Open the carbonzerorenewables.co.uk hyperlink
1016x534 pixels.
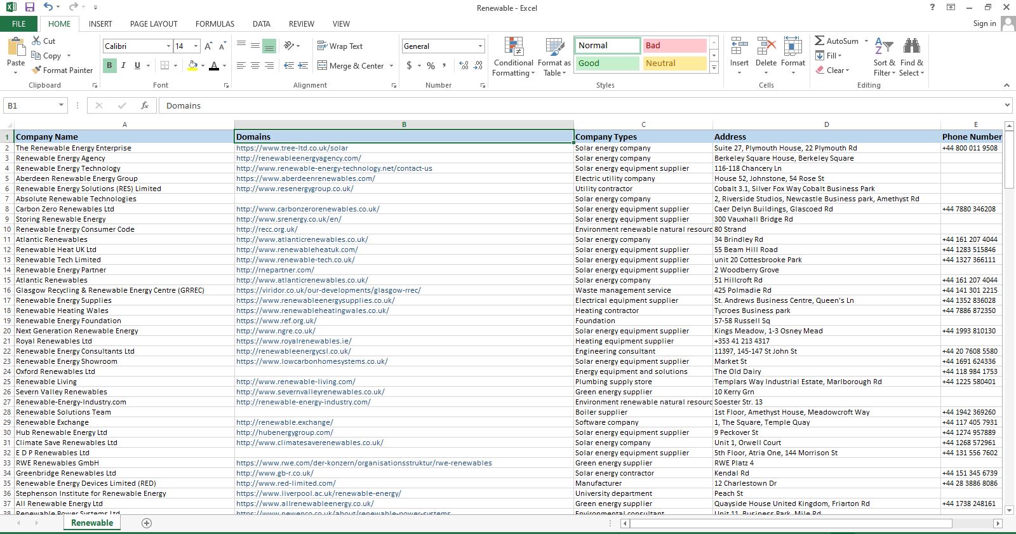[307, 209]
